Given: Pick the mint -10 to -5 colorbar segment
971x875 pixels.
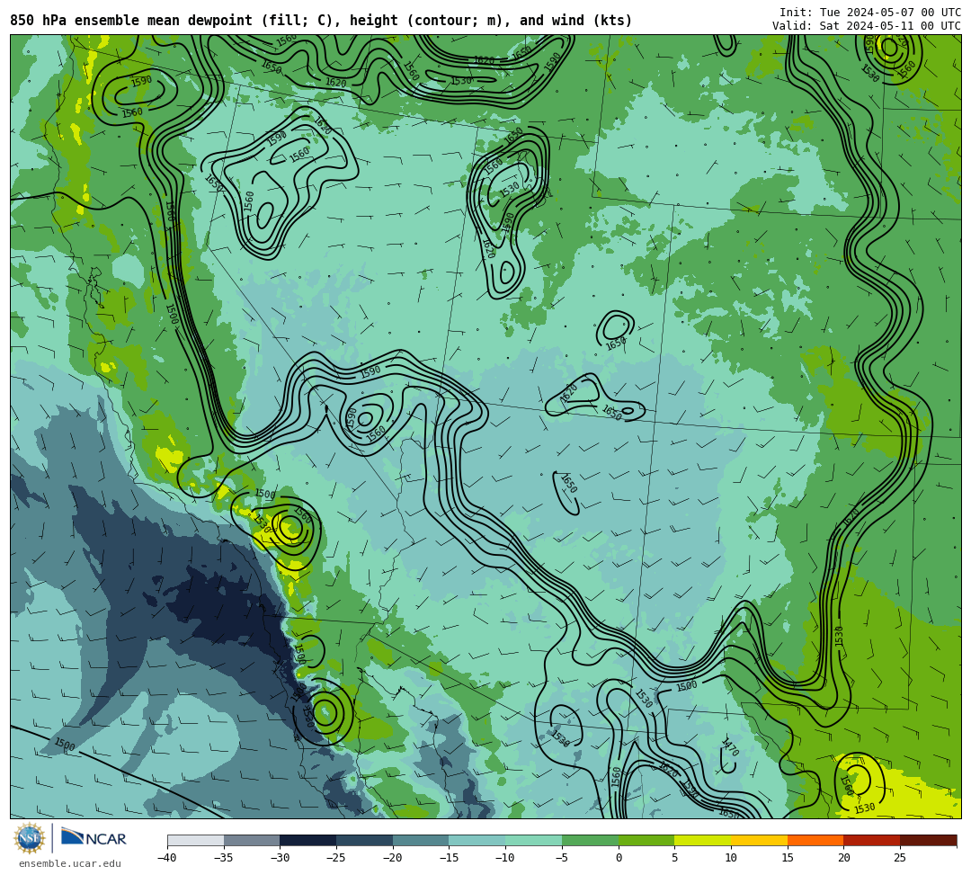Looking at the screenshot, I should (x=534, y=840).
